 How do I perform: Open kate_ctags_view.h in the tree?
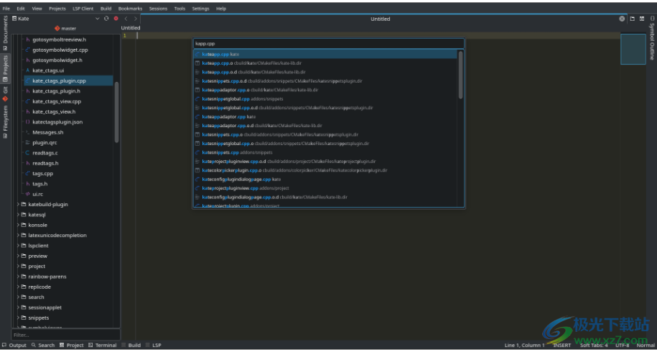(x=54, y=111)
